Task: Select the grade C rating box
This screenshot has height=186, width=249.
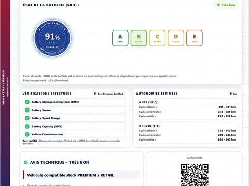Action: coord(157,38)
